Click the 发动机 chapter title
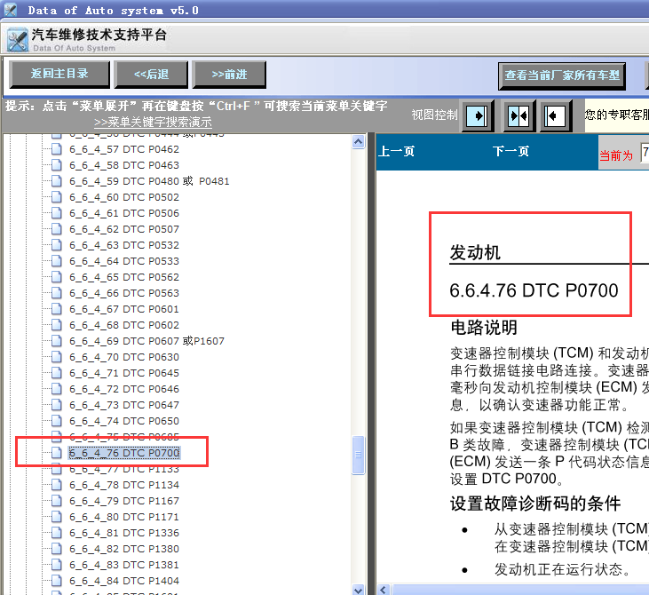649x595 pixels. (475, 252)
